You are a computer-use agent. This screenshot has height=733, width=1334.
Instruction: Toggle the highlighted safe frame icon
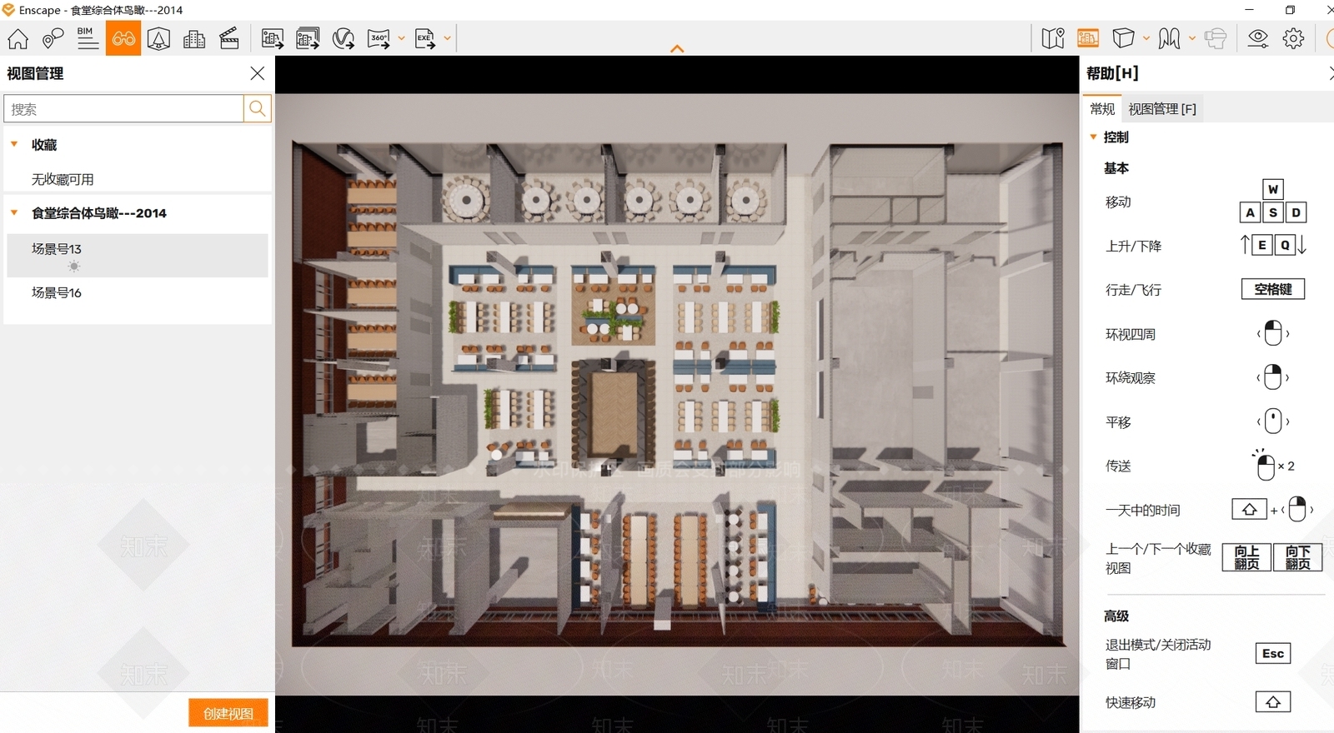pos(1088,38)
